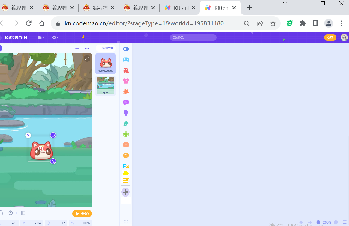Switch to the first 编程猫 browser tab
The image size is (349, 226).
18,8
